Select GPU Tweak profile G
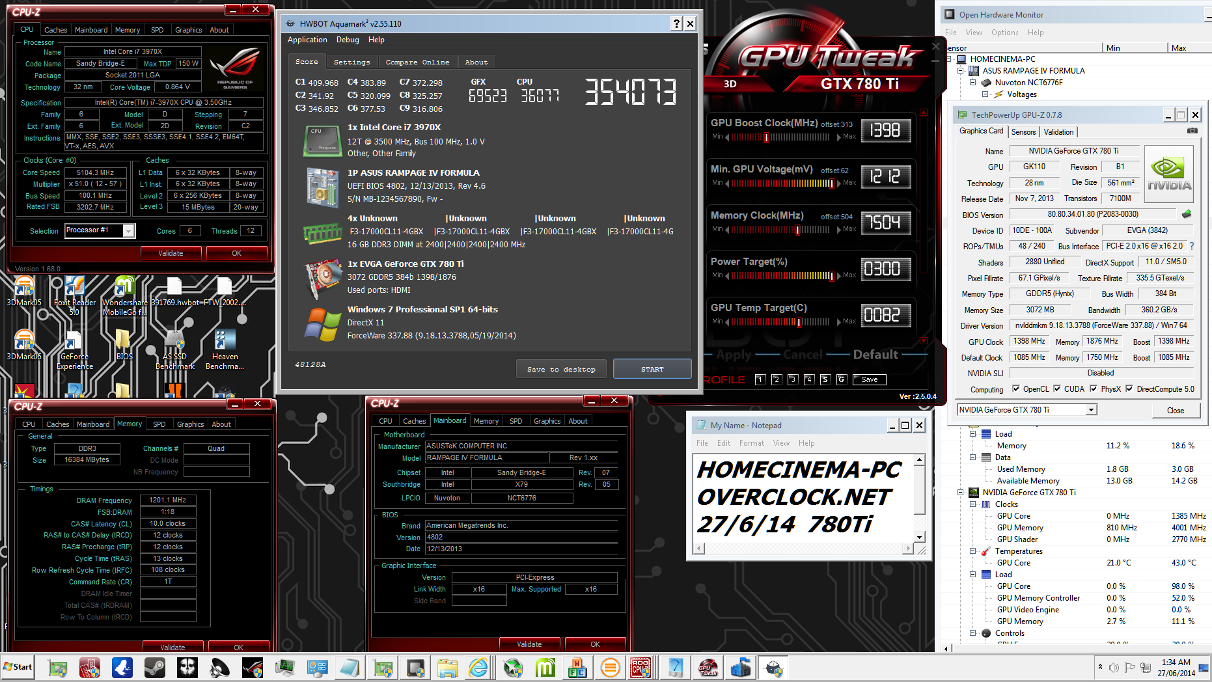The width and height of the screenshot is (1212, 682). (x=842, y=379)
